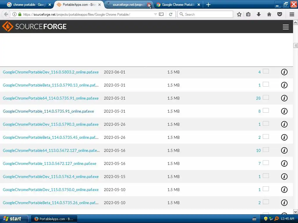Click the security shield tray icon

point(266,219)
